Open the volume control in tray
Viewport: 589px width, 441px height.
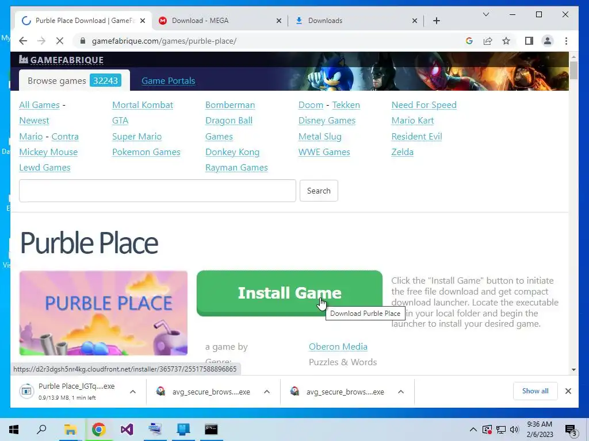[x=514, y=430]
